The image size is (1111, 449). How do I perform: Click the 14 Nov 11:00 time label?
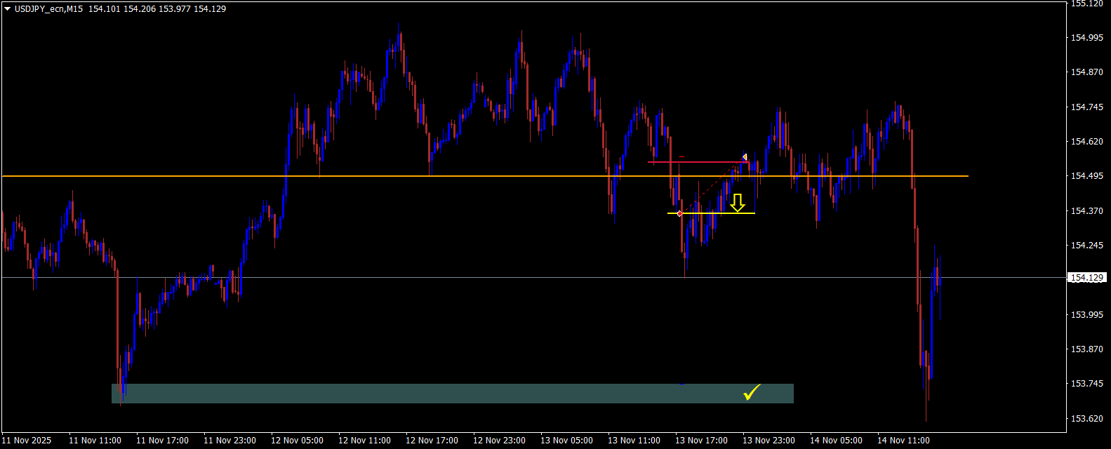coord(903,441)
